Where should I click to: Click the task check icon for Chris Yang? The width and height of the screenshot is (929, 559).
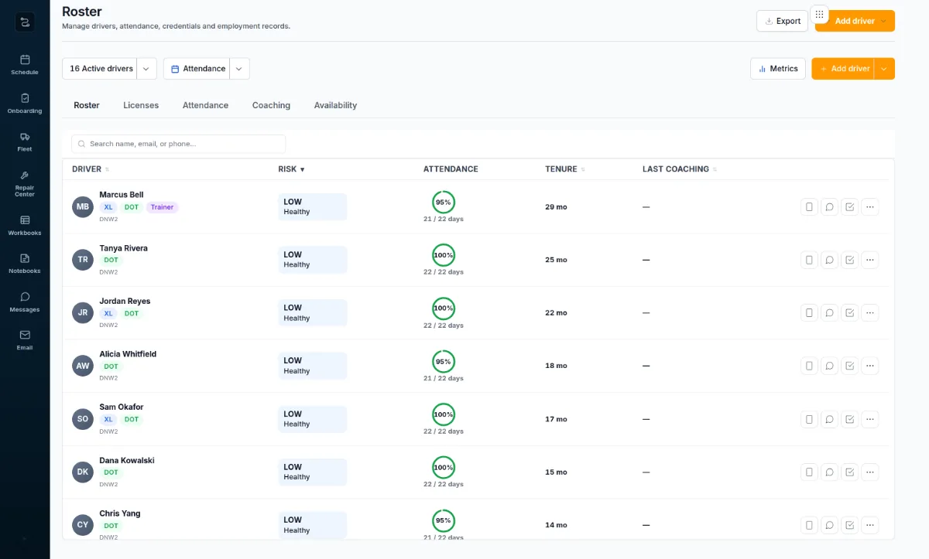[849, 525]
